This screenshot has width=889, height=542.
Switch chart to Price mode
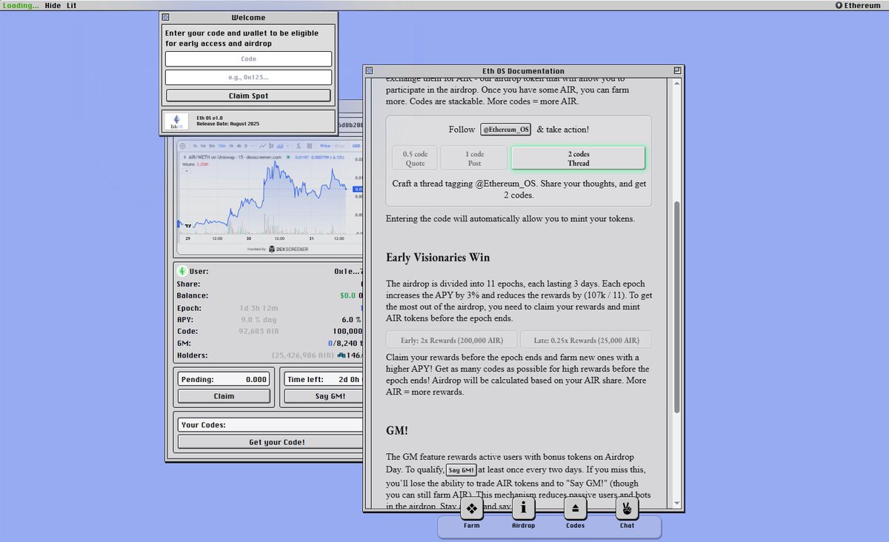pyautogui.click(x=325, y=146)
